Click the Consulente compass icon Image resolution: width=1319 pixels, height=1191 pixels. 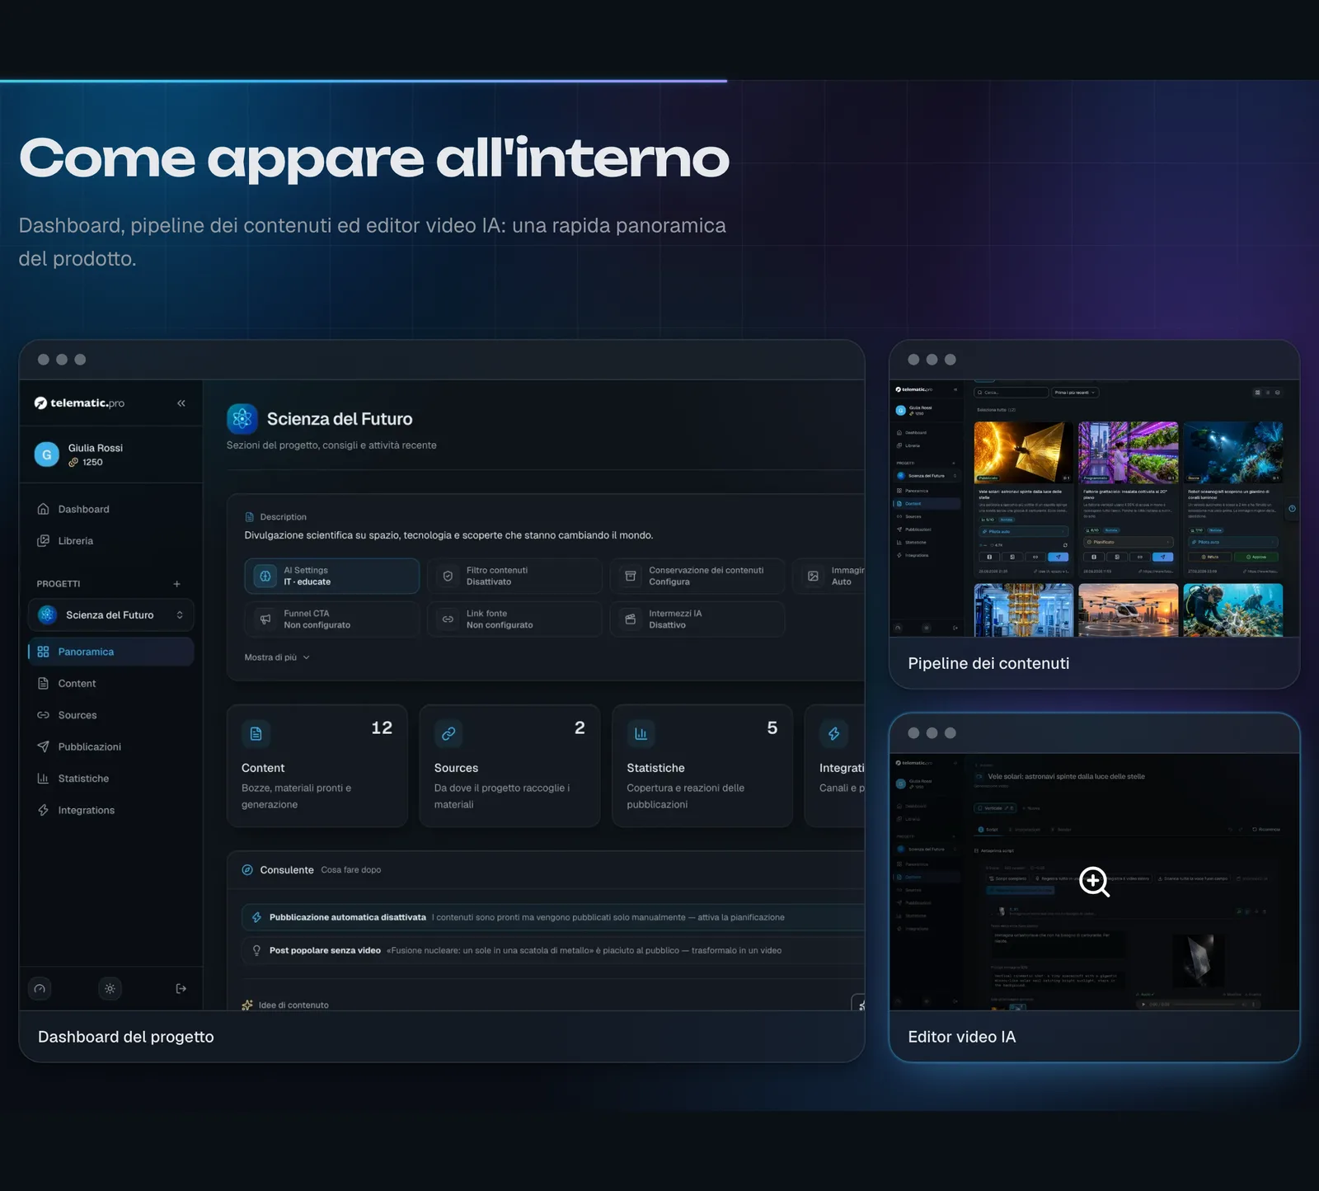(x=247, y=870)
